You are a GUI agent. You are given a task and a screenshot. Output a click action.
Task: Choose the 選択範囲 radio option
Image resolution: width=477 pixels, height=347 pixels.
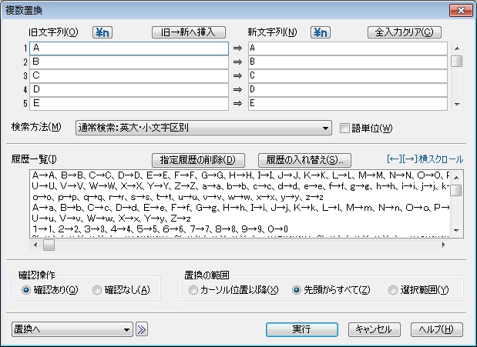tap(394, 290)
